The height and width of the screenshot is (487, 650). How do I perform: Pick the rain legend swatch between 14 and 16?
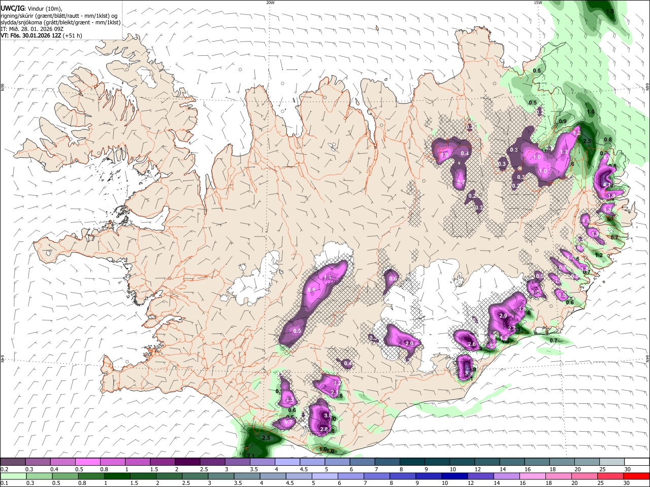pyautogui.click(x=507, y=476)
